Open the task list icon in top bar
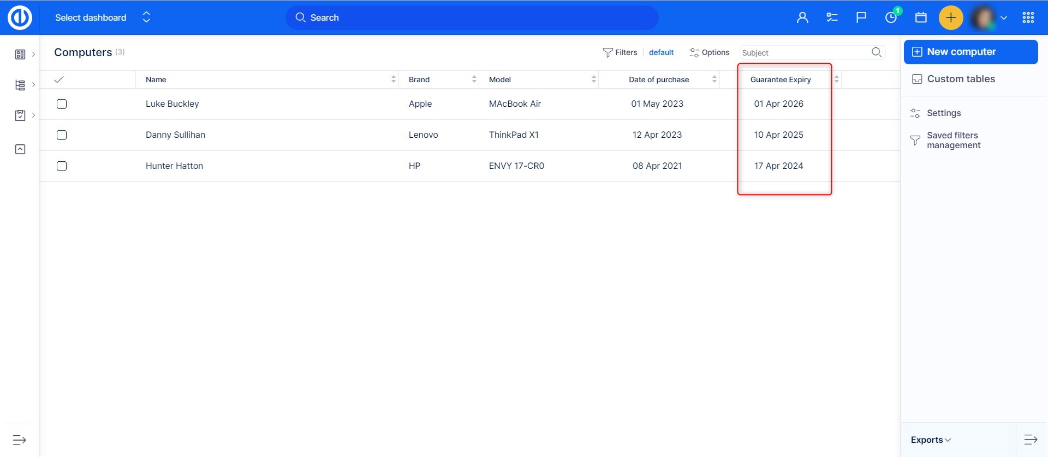This screenshot has width=1048, height=457. pyautogui.click(x=832, y=17)
